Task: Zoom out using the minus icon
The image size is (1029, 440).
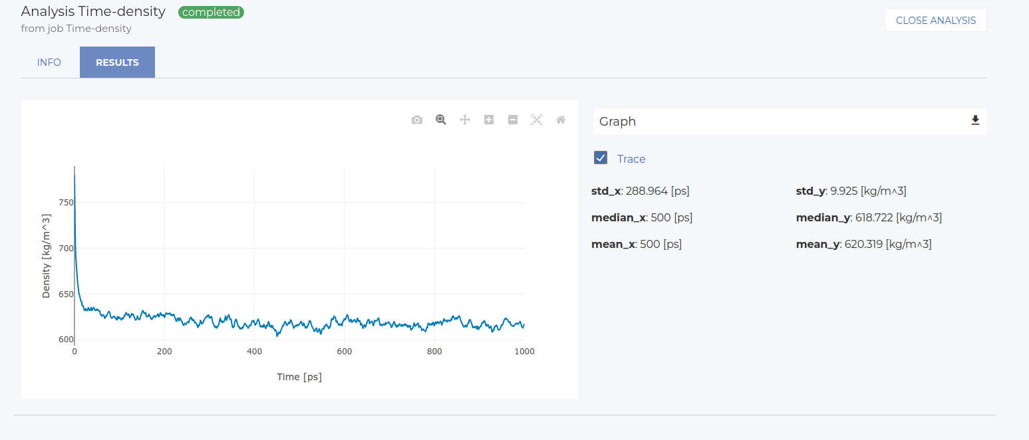Action: (x=513, y=120)
